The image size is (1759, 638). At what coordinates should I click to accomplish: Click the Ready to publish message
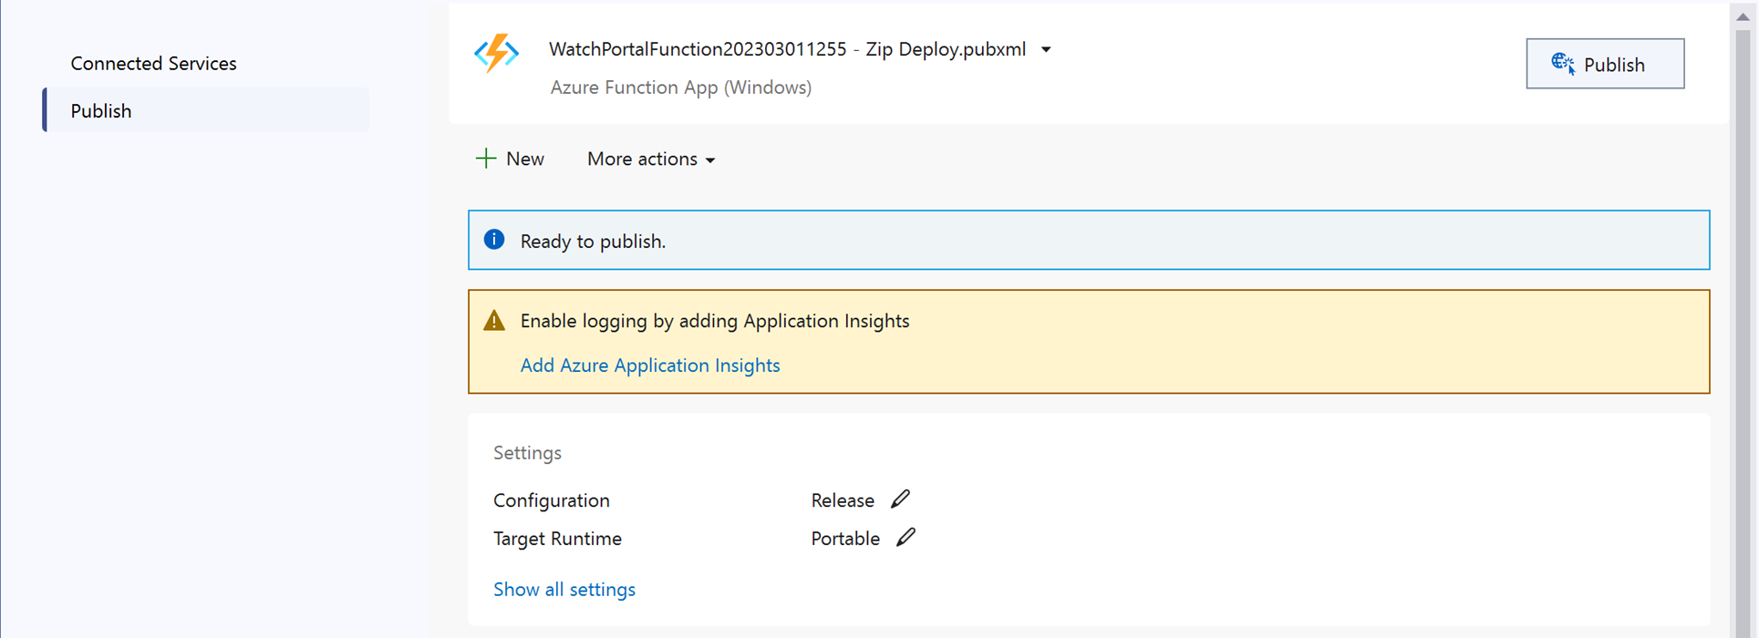[x=593, y=241]
